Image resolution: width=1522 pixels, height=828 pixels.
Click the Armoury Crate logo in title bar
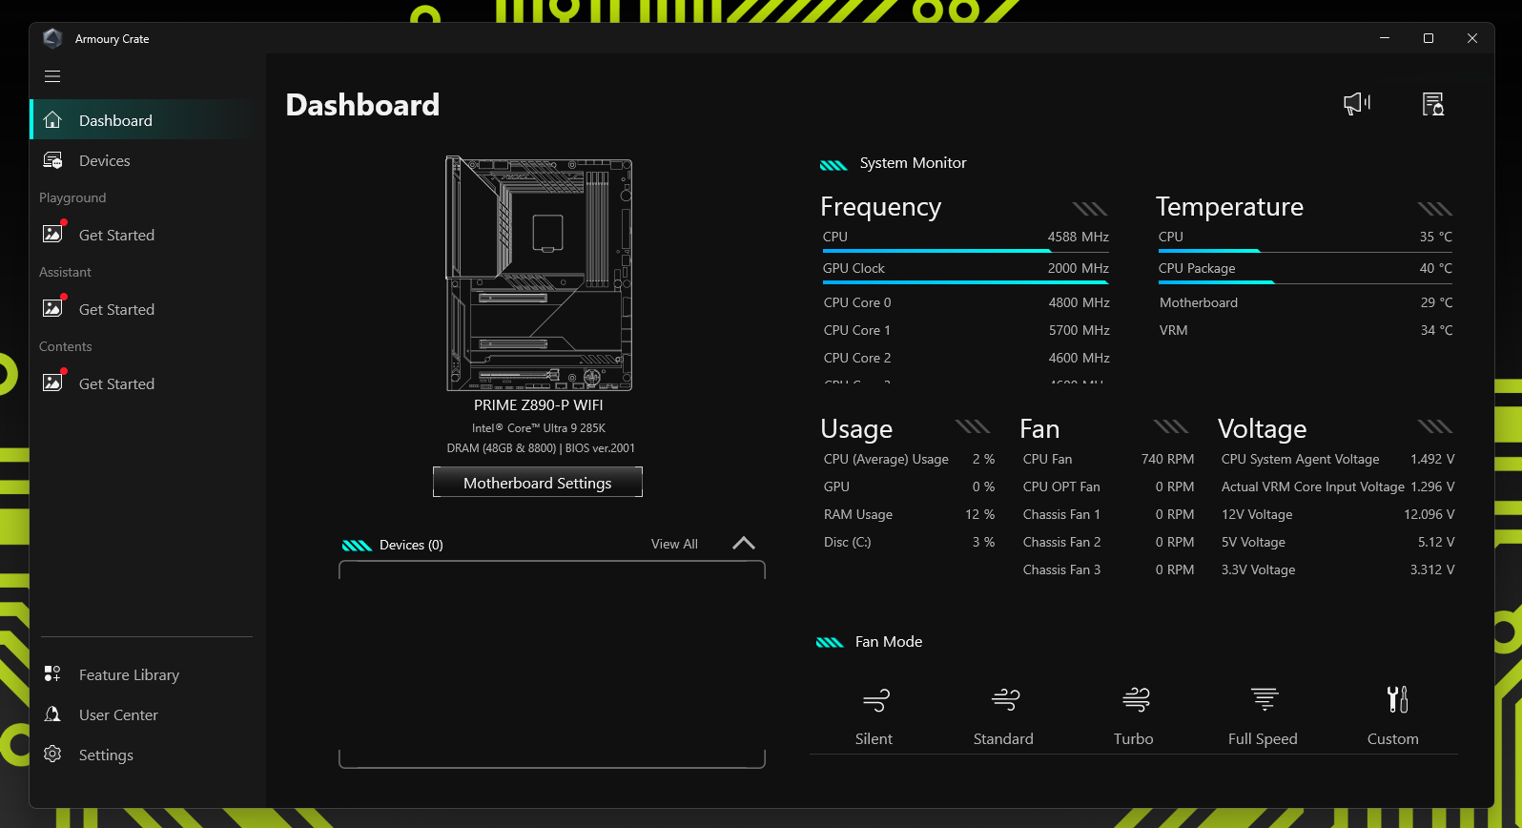52,38
